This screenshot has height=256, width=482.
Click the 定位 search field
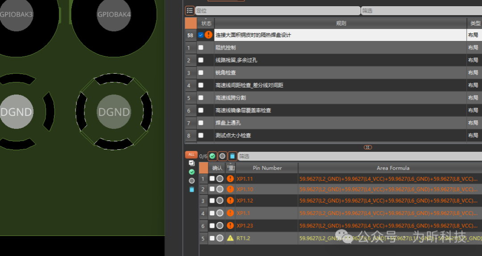pyautogui.click(x=278, y=11)
